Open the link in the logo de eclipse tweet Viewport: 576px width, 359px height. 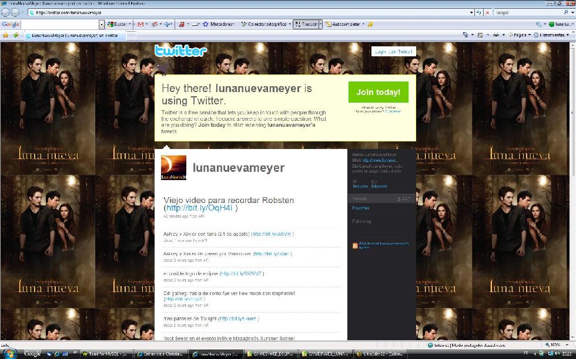[x=241, y=273]
